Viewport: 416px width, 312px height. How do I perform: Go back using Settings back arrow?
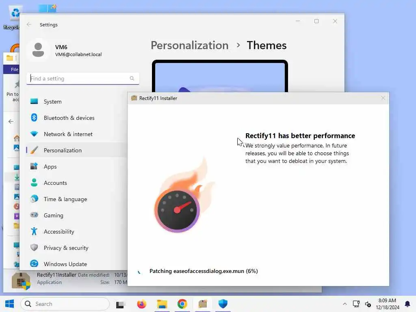[29, 24]
